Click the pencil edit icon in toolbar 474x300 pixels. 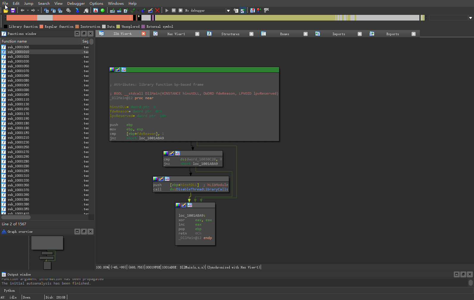click(x=150, y=10)
